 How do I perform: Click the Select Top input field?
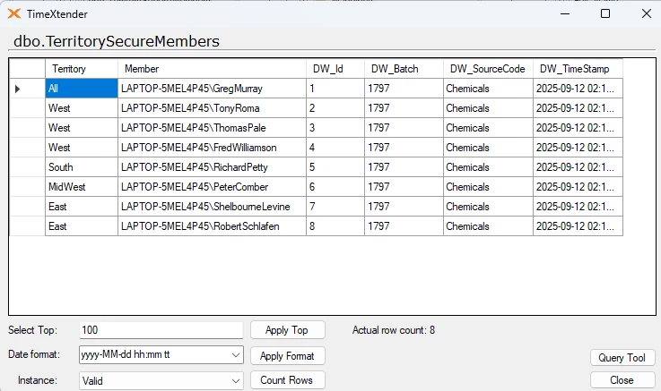161,330
